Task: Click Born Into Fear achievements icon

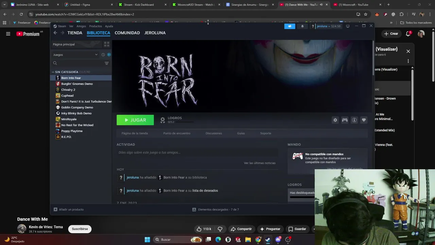Action: point(162,120)
